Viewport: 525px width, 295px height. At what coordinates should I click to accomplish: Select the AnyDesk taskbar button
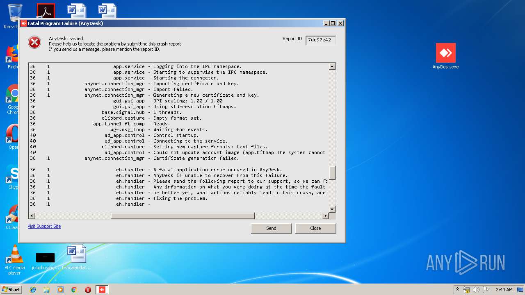[x=102, y=290]
